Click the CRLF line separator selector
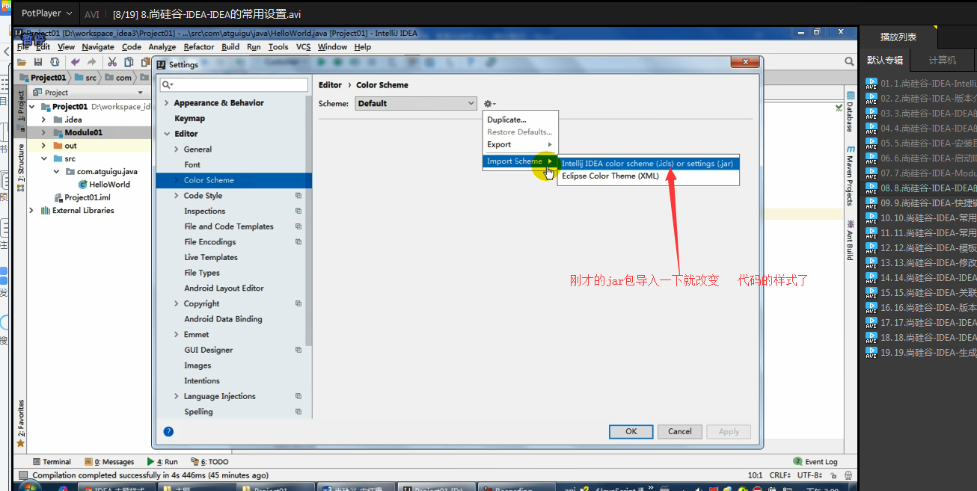 780,475
